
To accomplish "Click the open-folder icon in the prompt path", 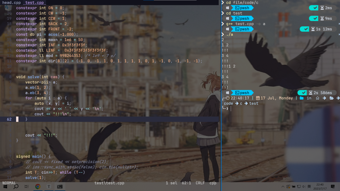I will coord(331,98).
